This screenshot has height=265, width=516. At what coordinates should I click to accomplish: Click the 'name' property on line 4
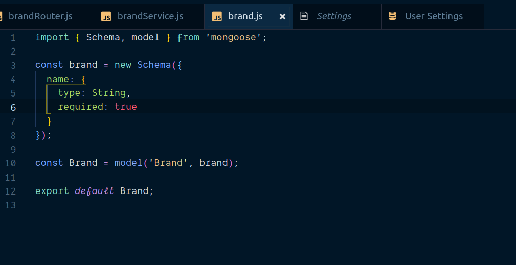pyautogui.click(x=58, y=79)
